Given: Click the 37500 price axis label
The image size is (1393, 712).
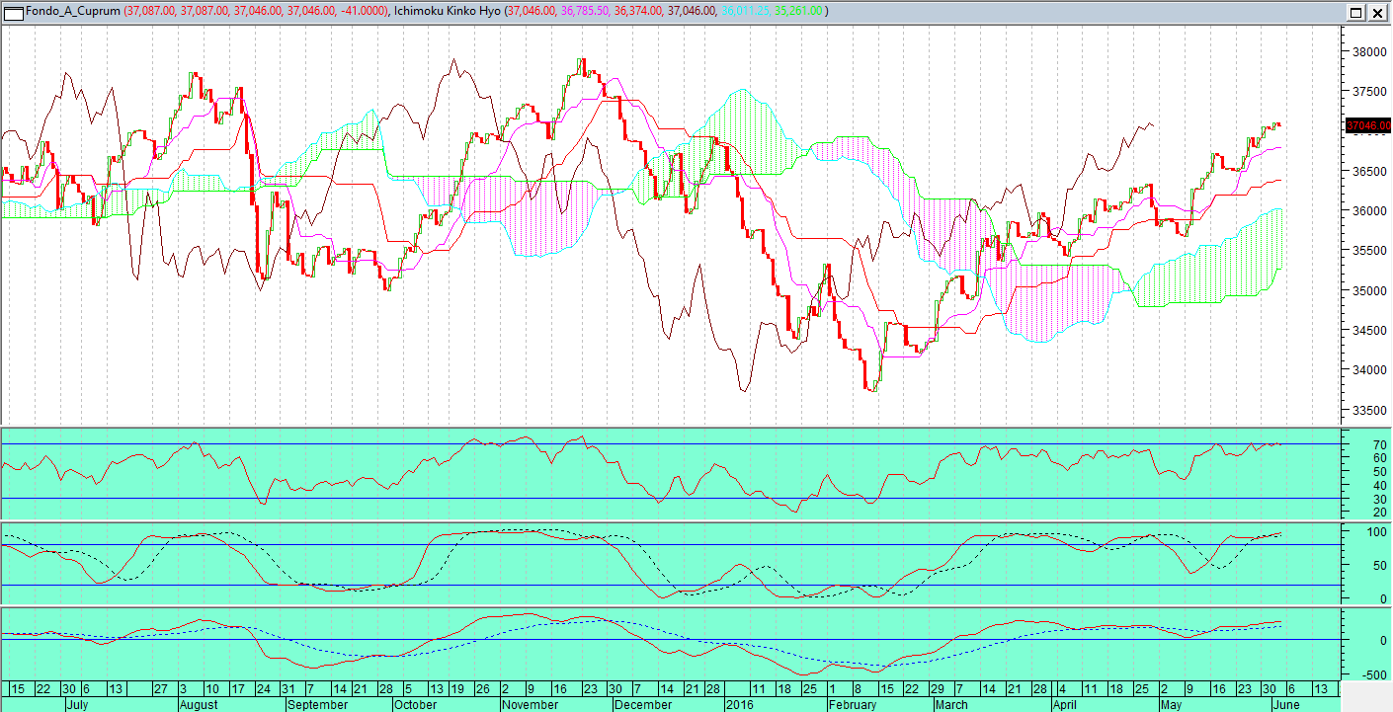Looking at the screenshot, I should click(1367, 92).
